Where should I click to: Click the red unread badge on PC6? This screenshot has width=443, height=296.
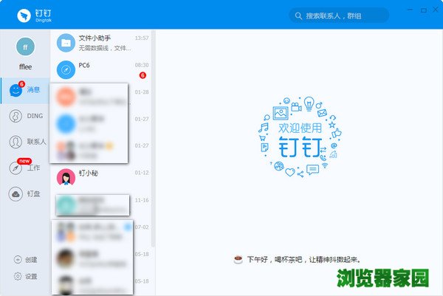(x=142, y=75)
